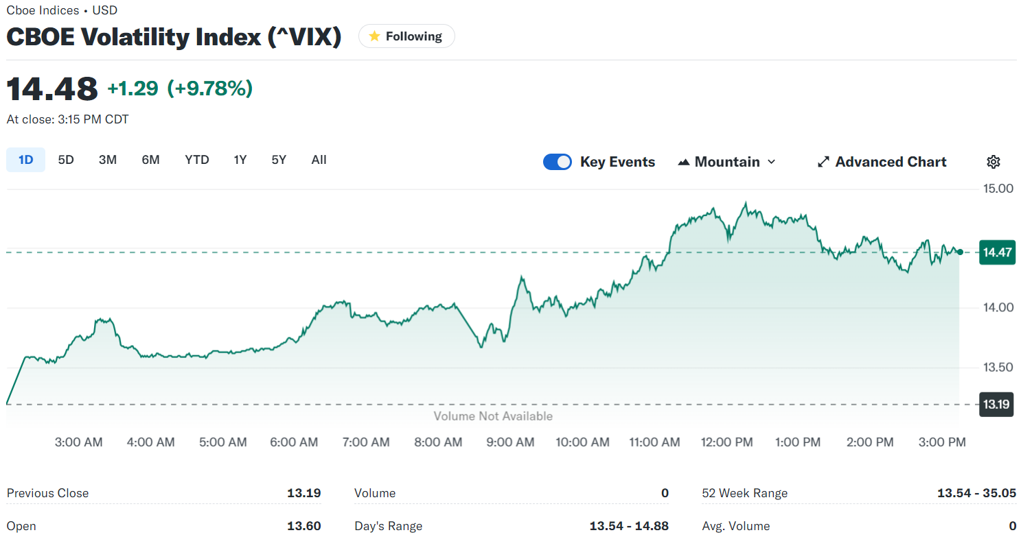Click the Previous Close label

click(47, 493)
